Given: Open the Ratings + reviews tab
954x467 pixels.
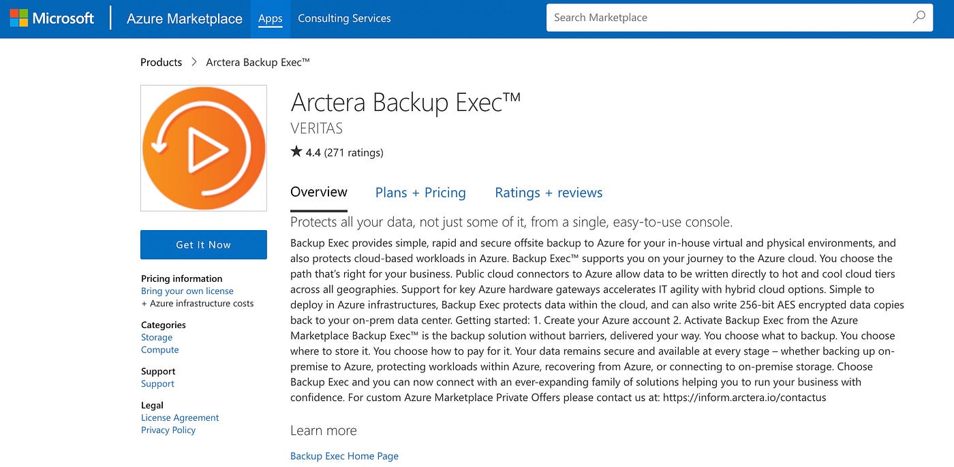Looking at the screenshot, I should [x=549, y=193].
